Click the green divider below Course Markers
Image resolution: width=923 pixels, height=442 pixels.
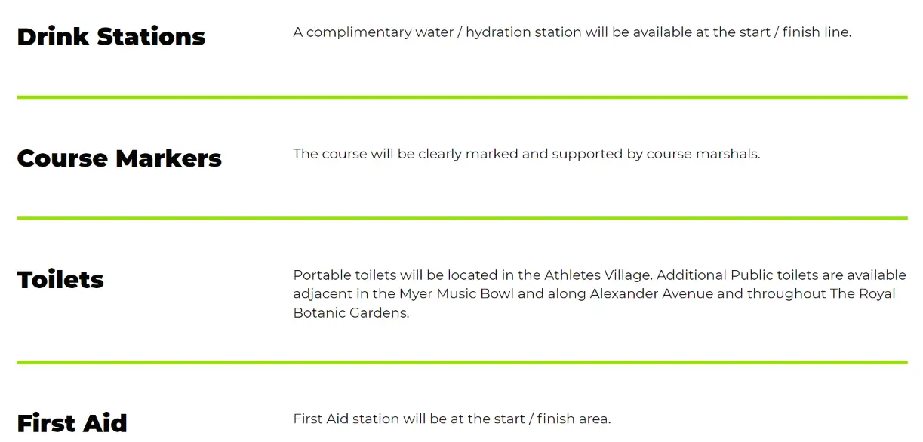click(462, 219)
